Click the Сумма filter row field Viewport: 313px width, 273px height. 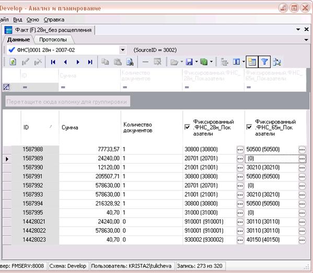coord(89,87)
